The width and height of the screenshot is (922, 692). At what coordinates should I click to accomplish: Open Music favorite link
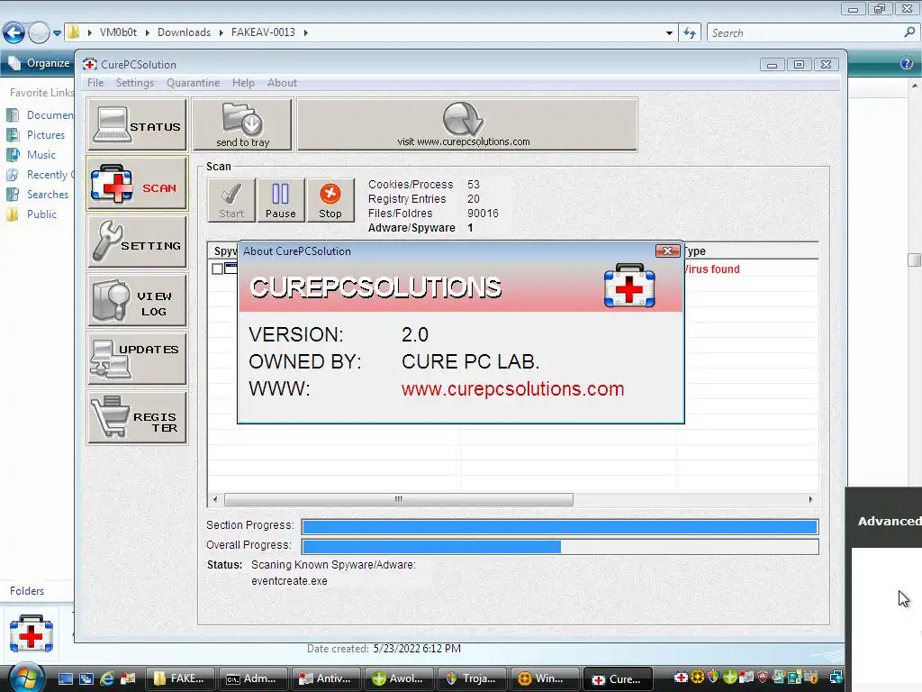(x=32, y=155)
